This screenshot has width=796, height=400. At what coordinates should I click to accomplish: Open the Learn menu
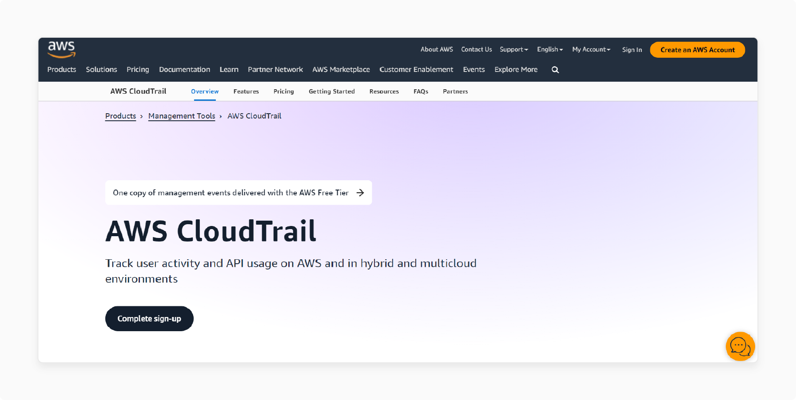pyautogui.click(x=229, y=70)
